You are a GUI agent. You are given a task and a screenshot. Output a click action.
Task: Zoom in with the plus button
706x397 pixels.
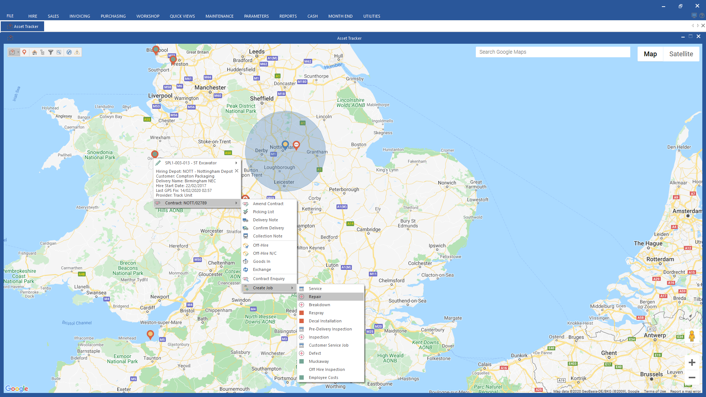pos(692,362)
